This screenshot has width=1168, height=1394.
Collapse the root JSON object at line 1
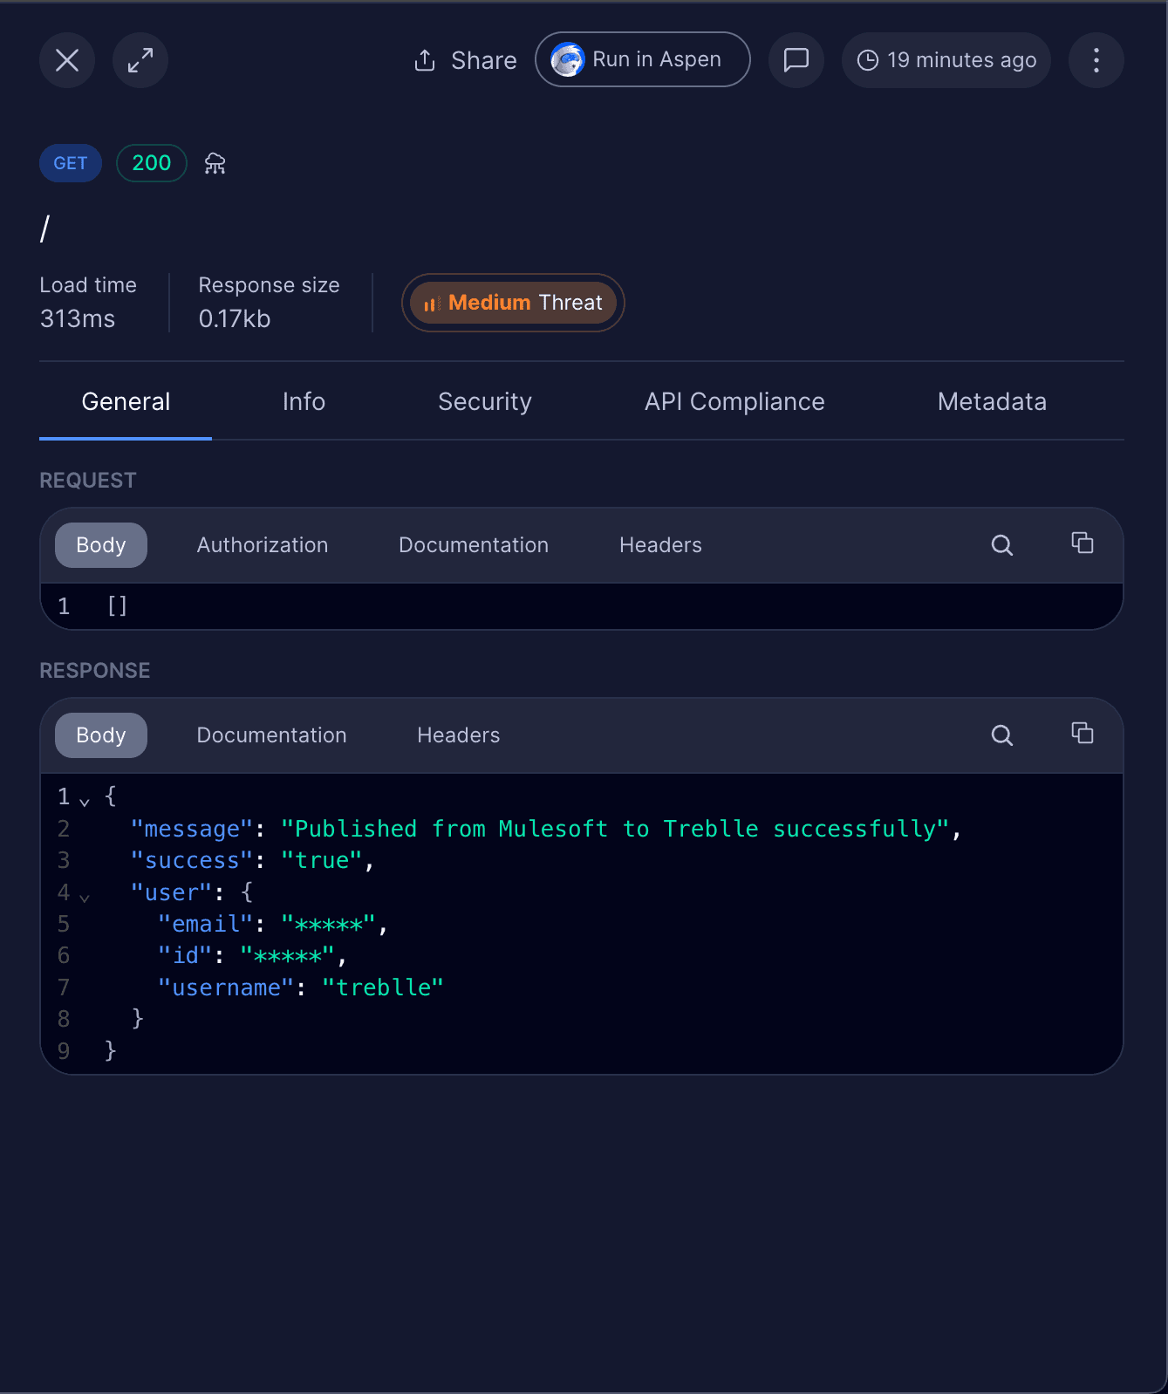point(85,801)
